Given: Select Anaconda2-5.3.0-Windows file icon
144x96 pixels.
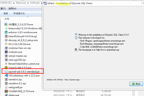Looking at the screenshot, I should (6, 28).
